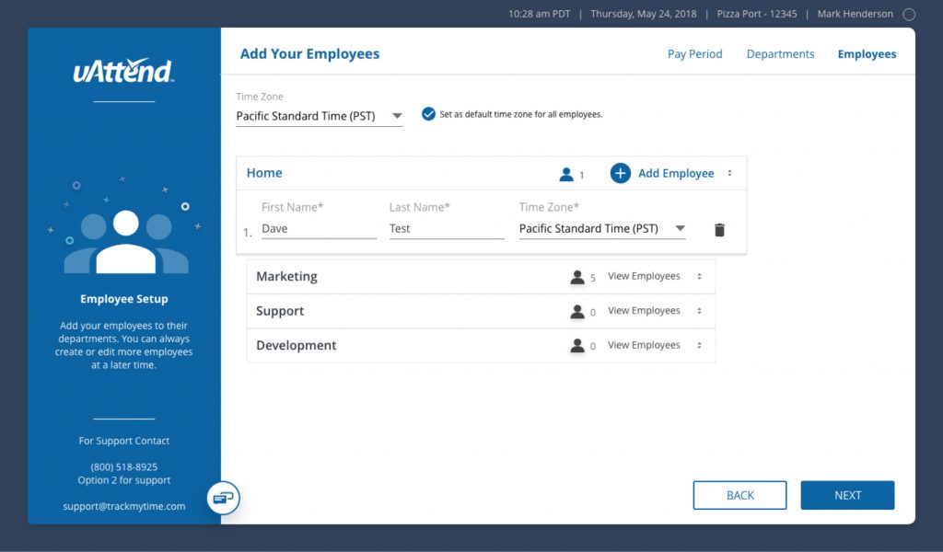943x552 pixels.
Task: Open the top Time Zone dropdown
Action: [319, 116]
